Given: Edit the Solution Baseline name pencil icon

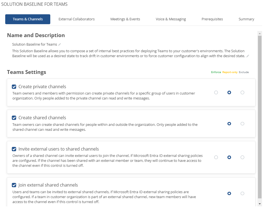Looking at the screenshot, I should [59, 45].
